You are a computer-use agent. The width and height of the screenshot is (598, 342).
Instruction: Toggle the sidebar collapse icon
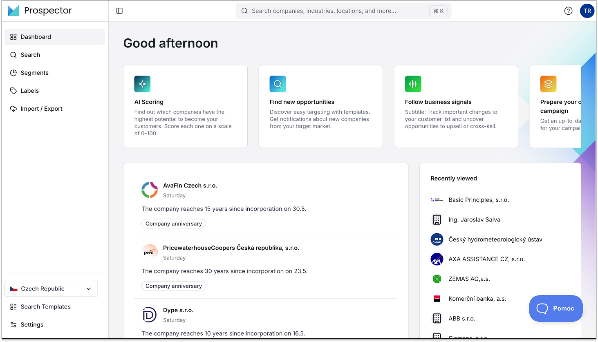coord(119,11)
